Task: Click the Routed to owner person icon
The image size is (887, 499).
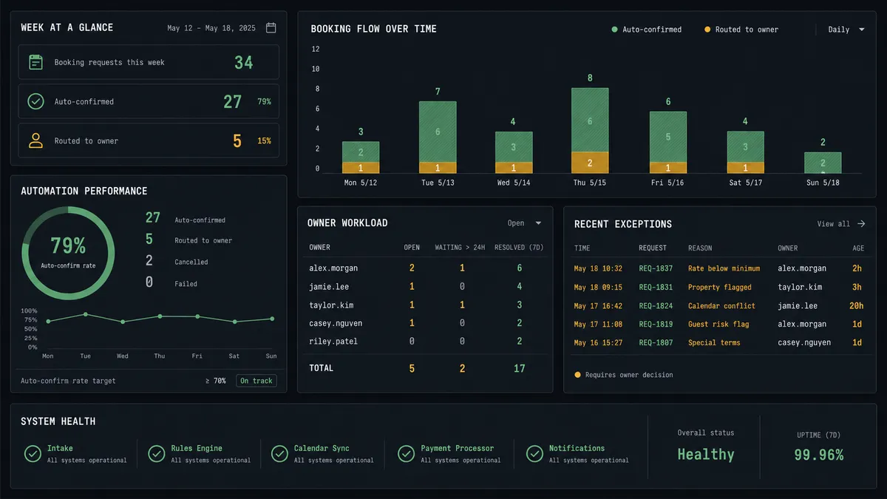Action: coord(35,140)
